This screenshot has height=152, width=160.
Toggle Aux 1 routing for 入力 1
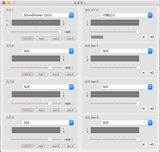[42, 38]
